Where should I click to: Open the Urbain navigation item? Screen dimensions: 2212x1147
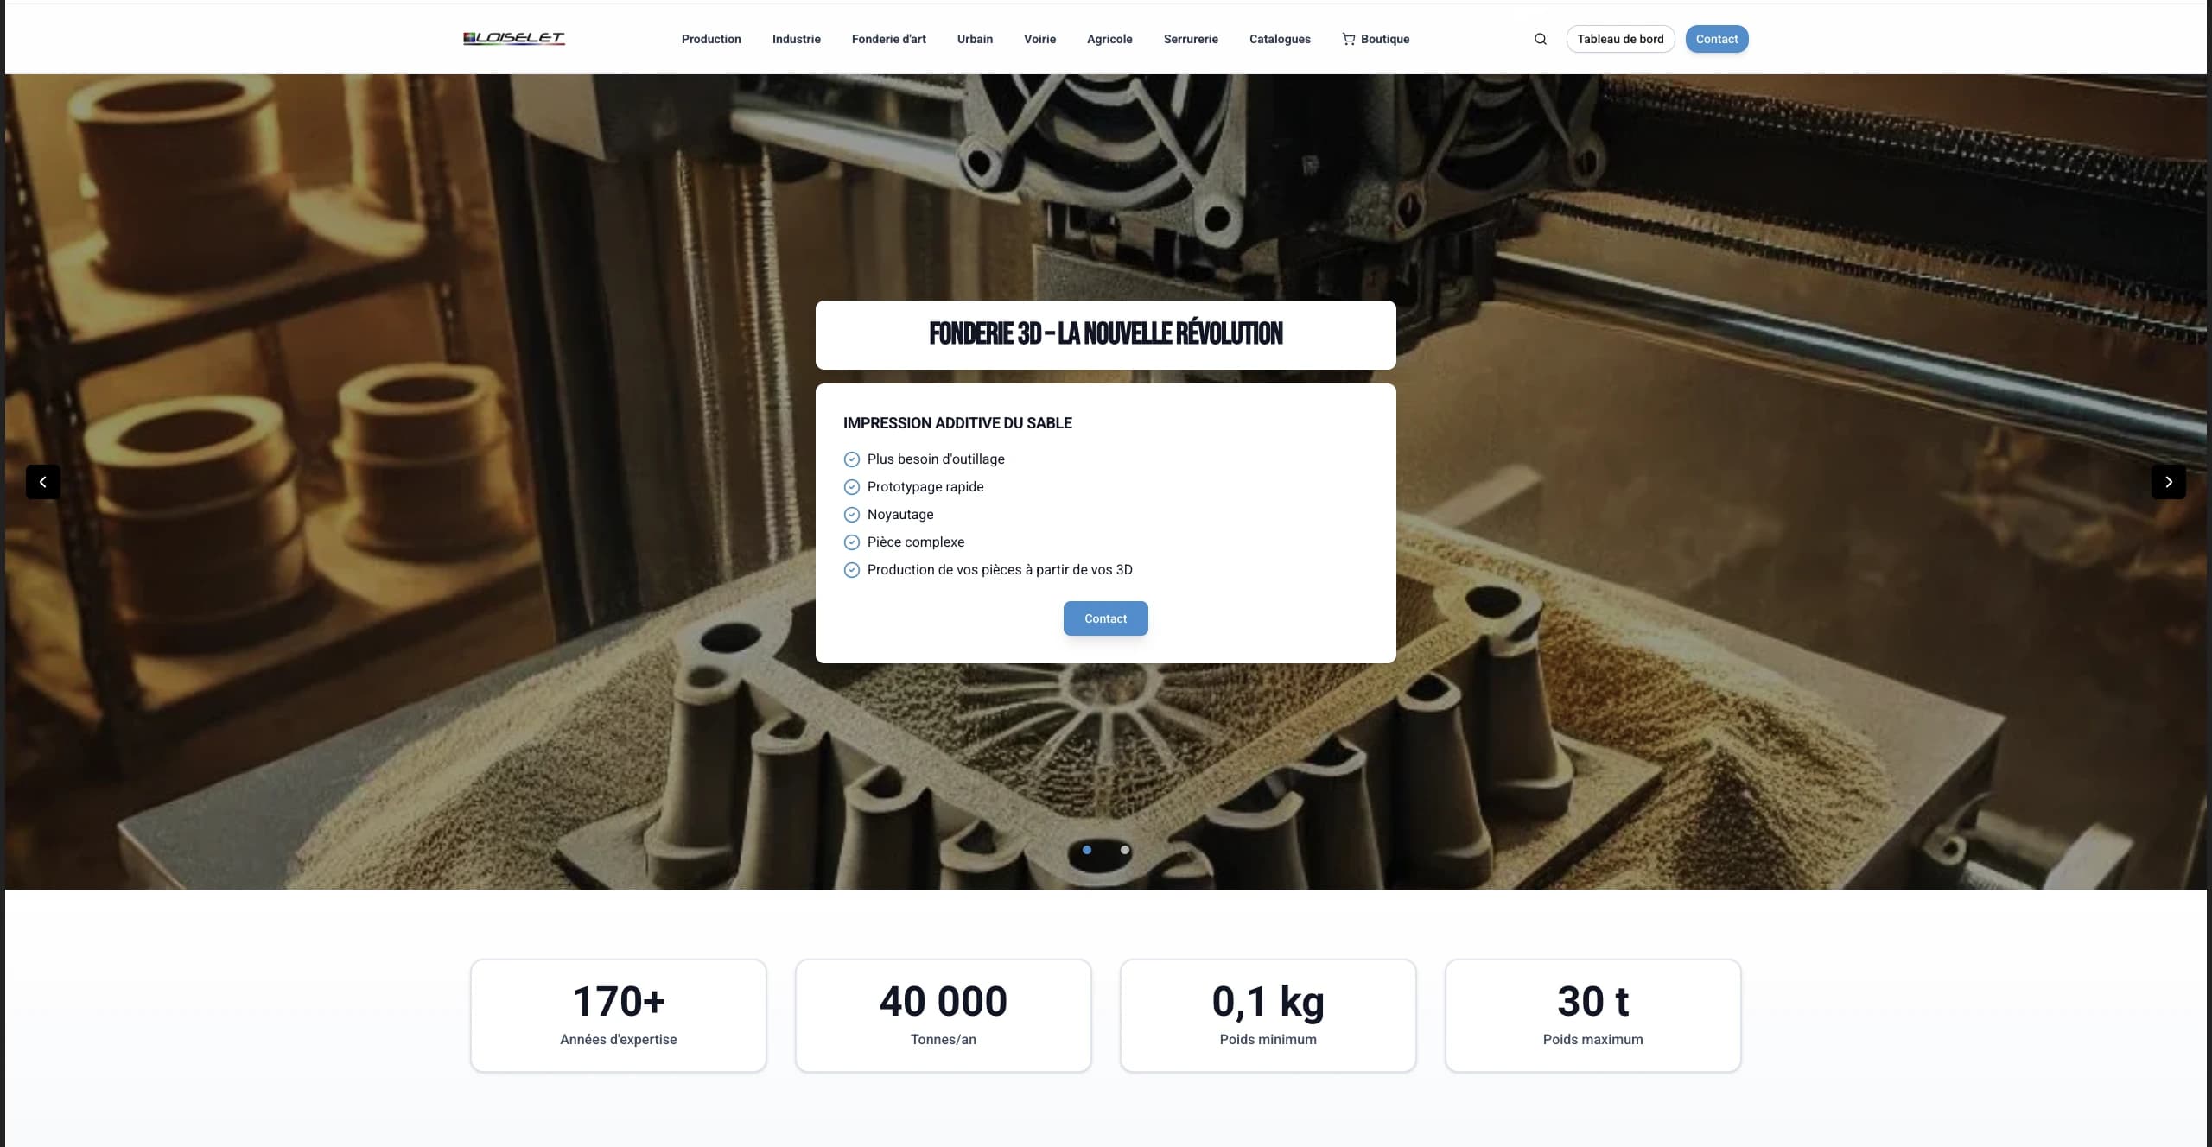click(x=975, y=39)
